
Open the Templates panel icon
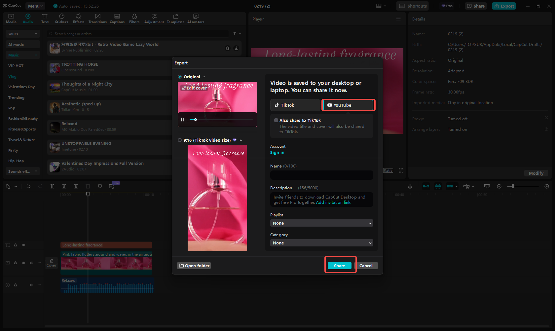coord(175,18)
